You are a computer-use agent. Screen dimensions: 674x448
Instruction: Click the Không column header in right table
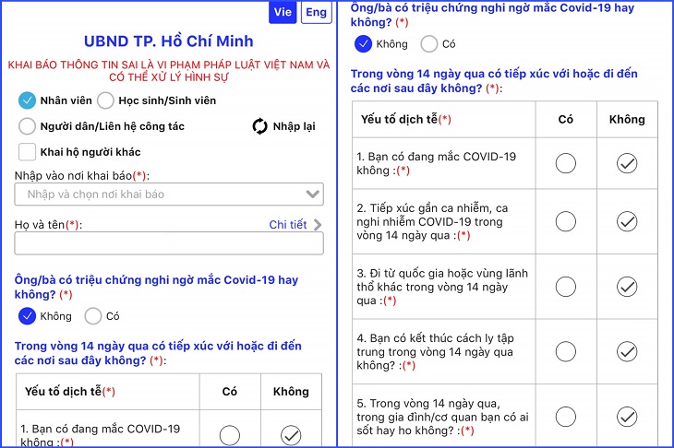627,119
